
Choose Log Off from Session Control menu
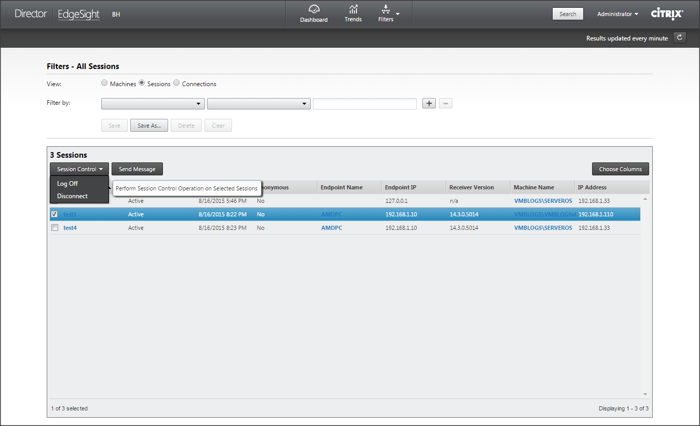[x=67, y=184]
